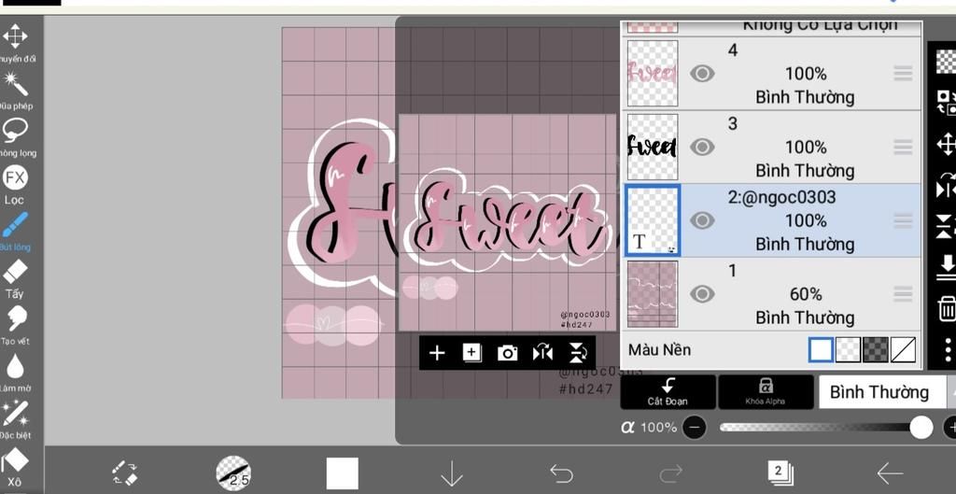Toggle Cắt Đoạn clipping
This screenshot has width=956, height=494.
[668, 391]
